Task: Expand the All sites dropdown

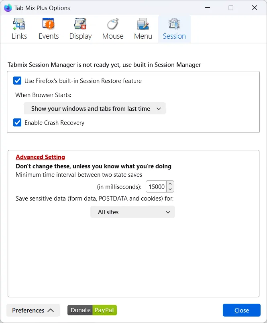Action: click(x=132, y=212)
